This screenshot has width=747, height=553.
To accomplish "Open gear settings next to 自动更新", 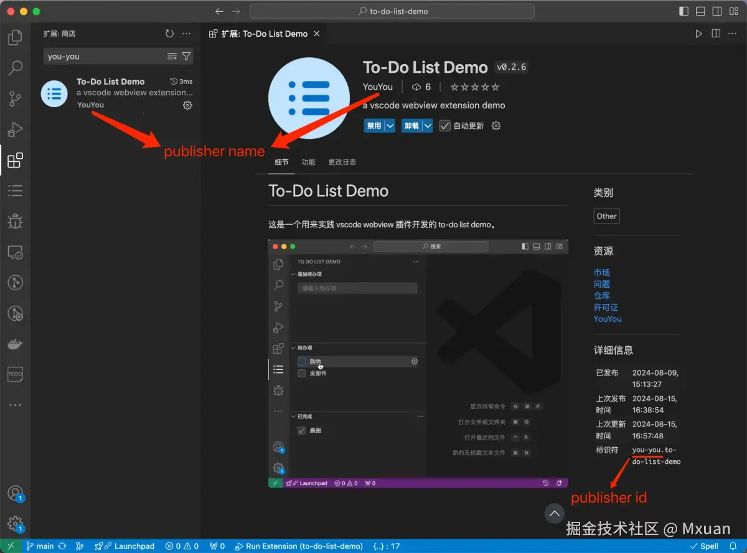I will 496,126.
